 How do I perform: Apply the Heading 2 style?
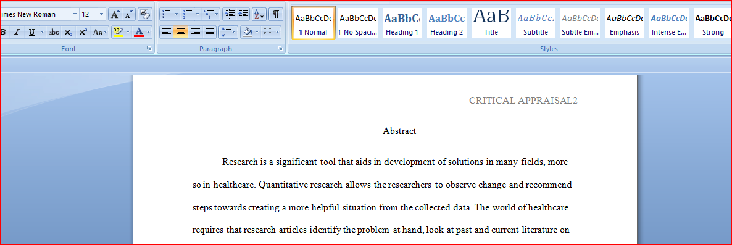pos(447,23)
